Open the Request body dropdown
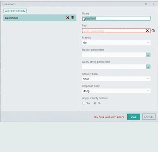The height and width of the screenshot is (152, 158). [116, 79]
